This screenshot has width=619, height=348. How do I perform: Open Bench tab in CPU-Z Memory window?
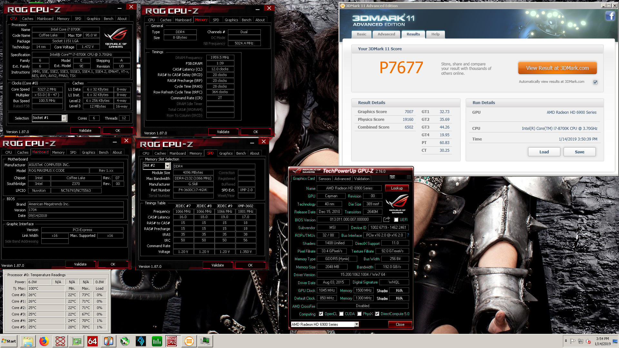(x=247, y=20)
